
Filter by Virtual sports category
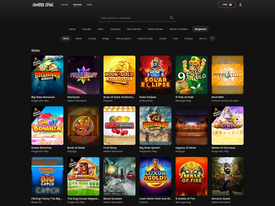[123, 38]
